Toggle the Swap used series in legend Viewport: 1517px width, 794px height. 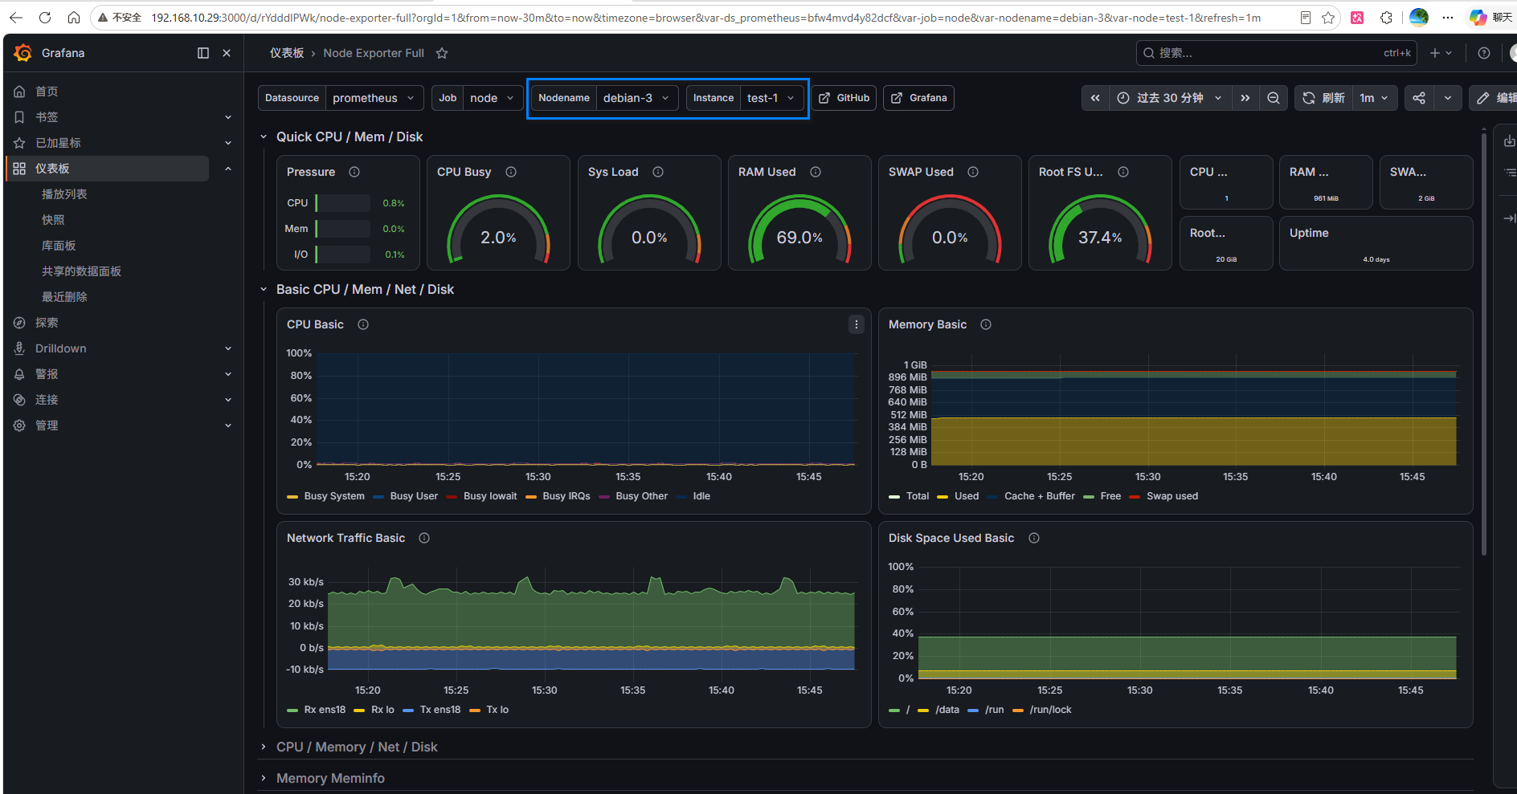click(1172, 496)
